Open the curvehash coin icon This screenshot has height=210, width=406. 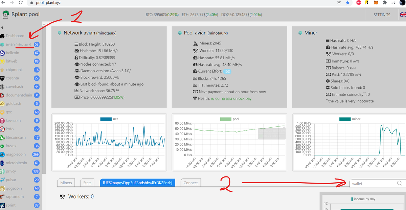click(2, 87)
